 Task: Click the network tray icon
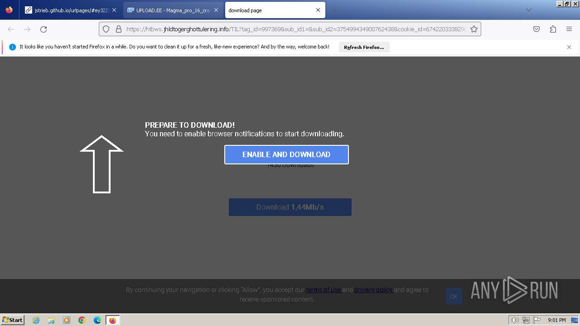[x=526, y=320]
